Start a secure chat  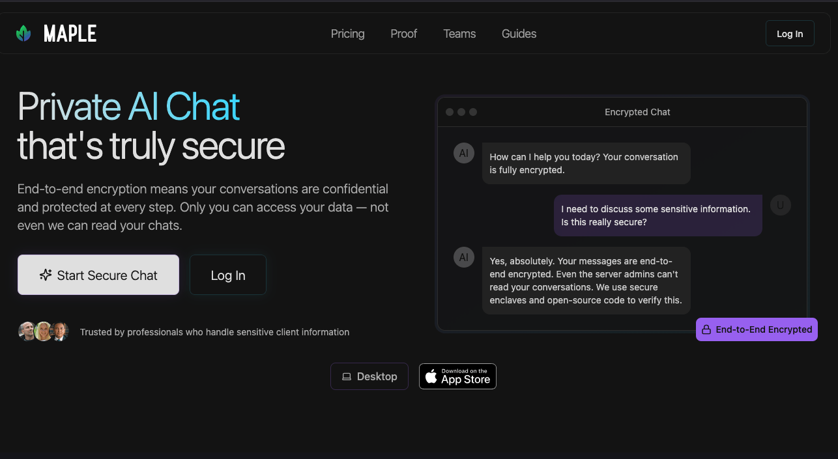click(98, 275)
